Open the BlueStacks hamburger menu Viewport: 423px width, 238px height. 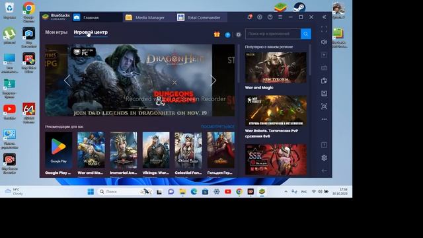pos(280,17)
